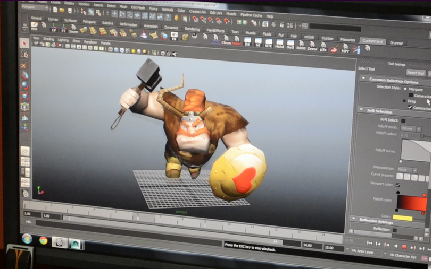This screenshot has height=269, width=432.
Task: Stop playback with the red stop button
Action: (x=404, y=247)
